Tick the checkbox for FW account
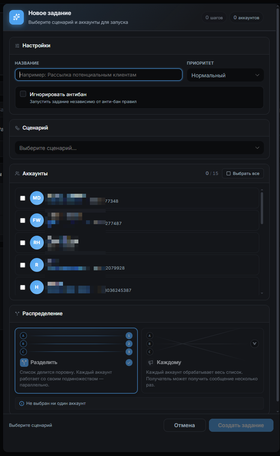Image resolution: width=280 pixels, height=456 pixels. coord(23,220)
